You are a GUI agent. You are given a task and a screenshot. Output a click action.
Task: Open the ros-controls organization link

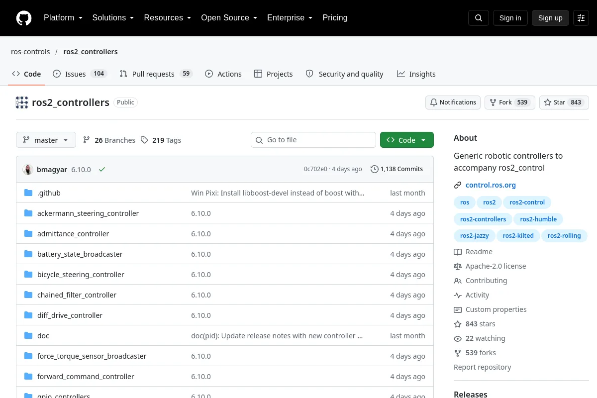point(30,52)
